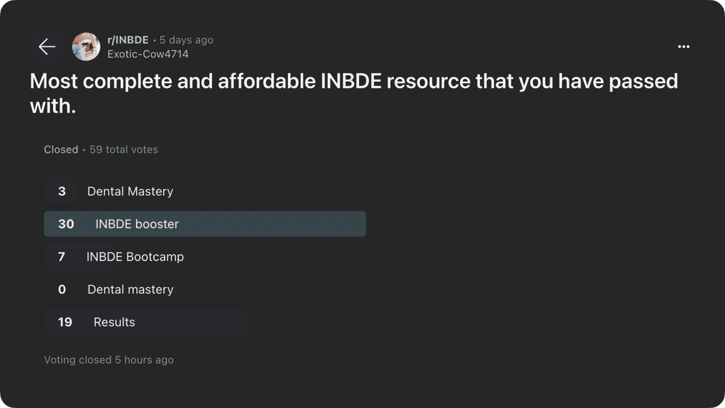Click the "5 days ago" timestamp
725x408 pixels.
click(x=186, y=40)
